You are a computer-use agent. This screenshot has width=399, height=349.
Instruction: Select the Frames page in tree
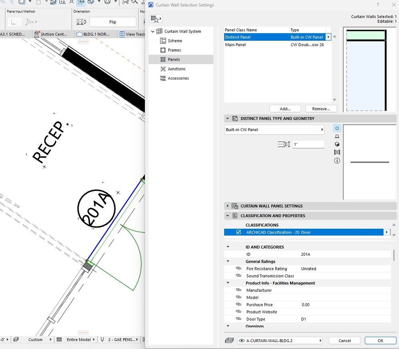pyautogui.click(x=174, y=50)
